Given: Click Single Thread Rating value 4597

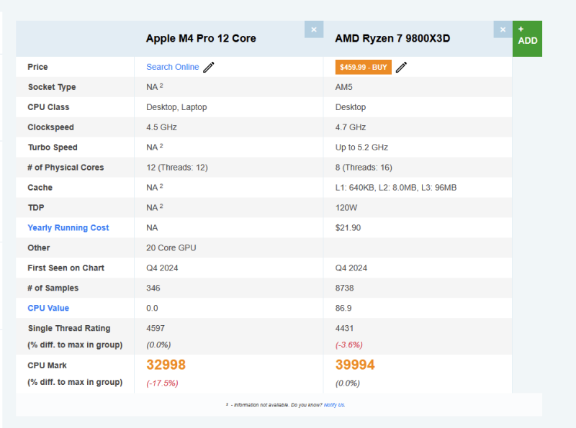Looking at the screenshot, I should 156,328.
